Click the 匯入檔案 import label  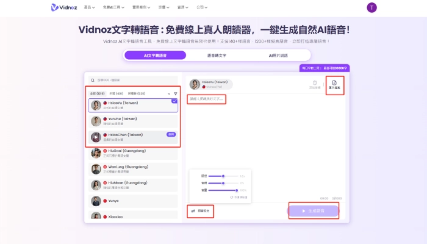[x=334, y=88]
